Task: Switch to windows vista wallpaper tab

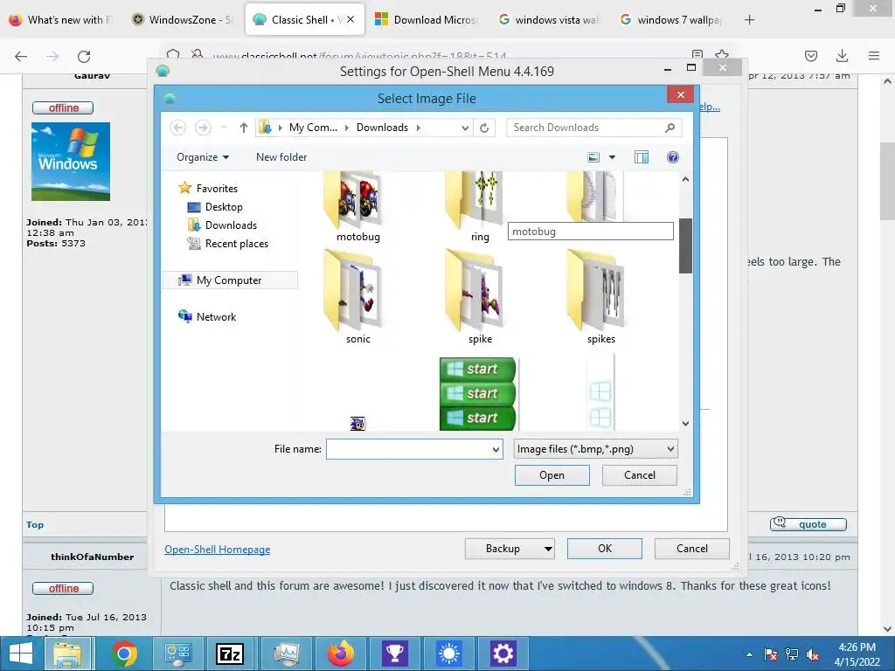Action: coord(549,19)
